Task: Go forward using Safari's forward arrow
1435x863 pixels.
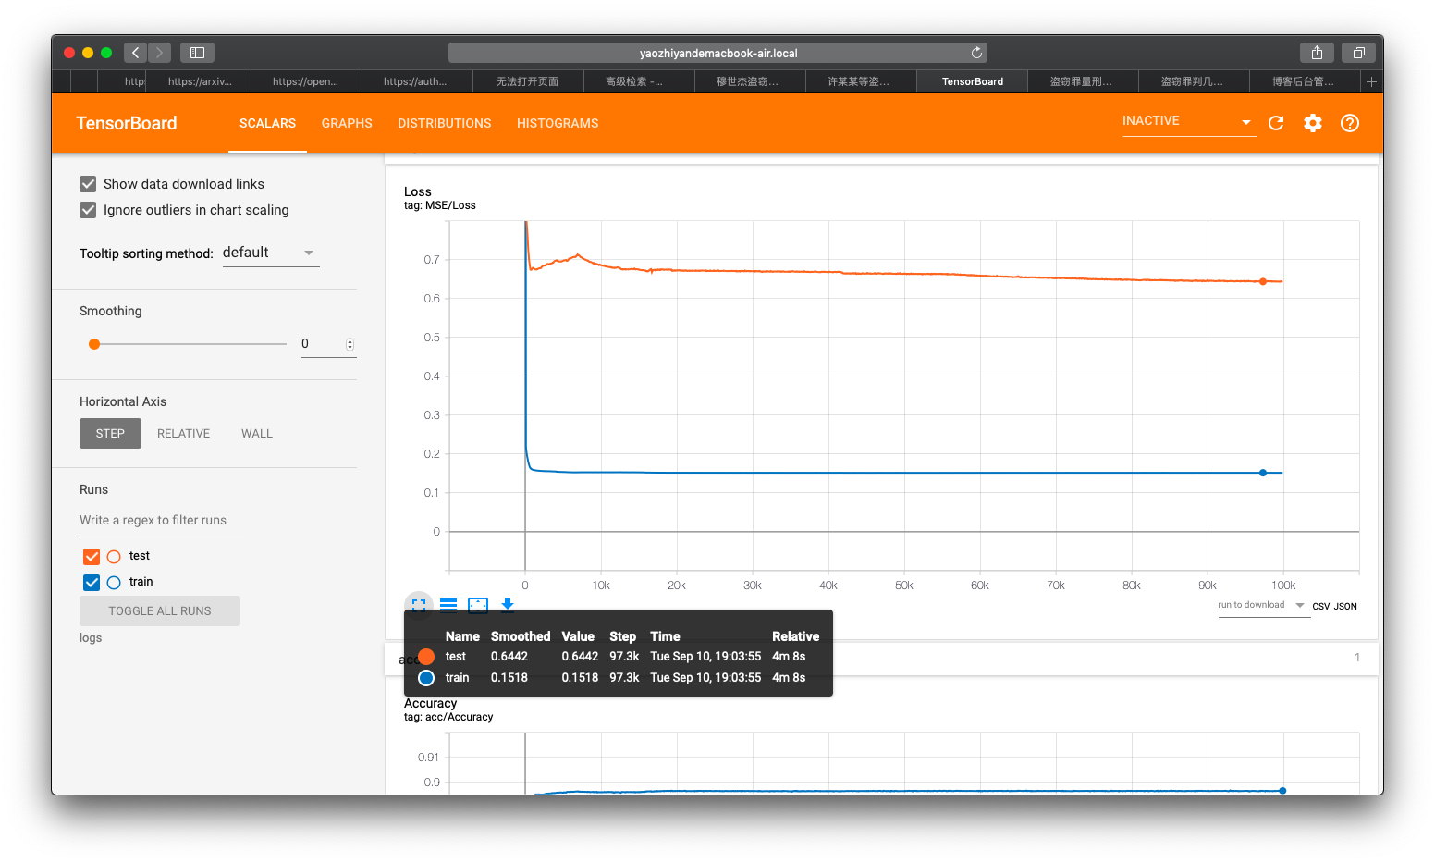Action: (159, 53)
